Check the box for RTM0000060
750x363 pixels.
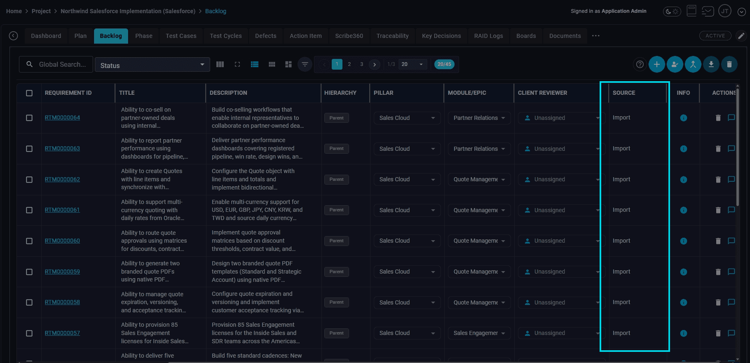(x=29, y=241)
